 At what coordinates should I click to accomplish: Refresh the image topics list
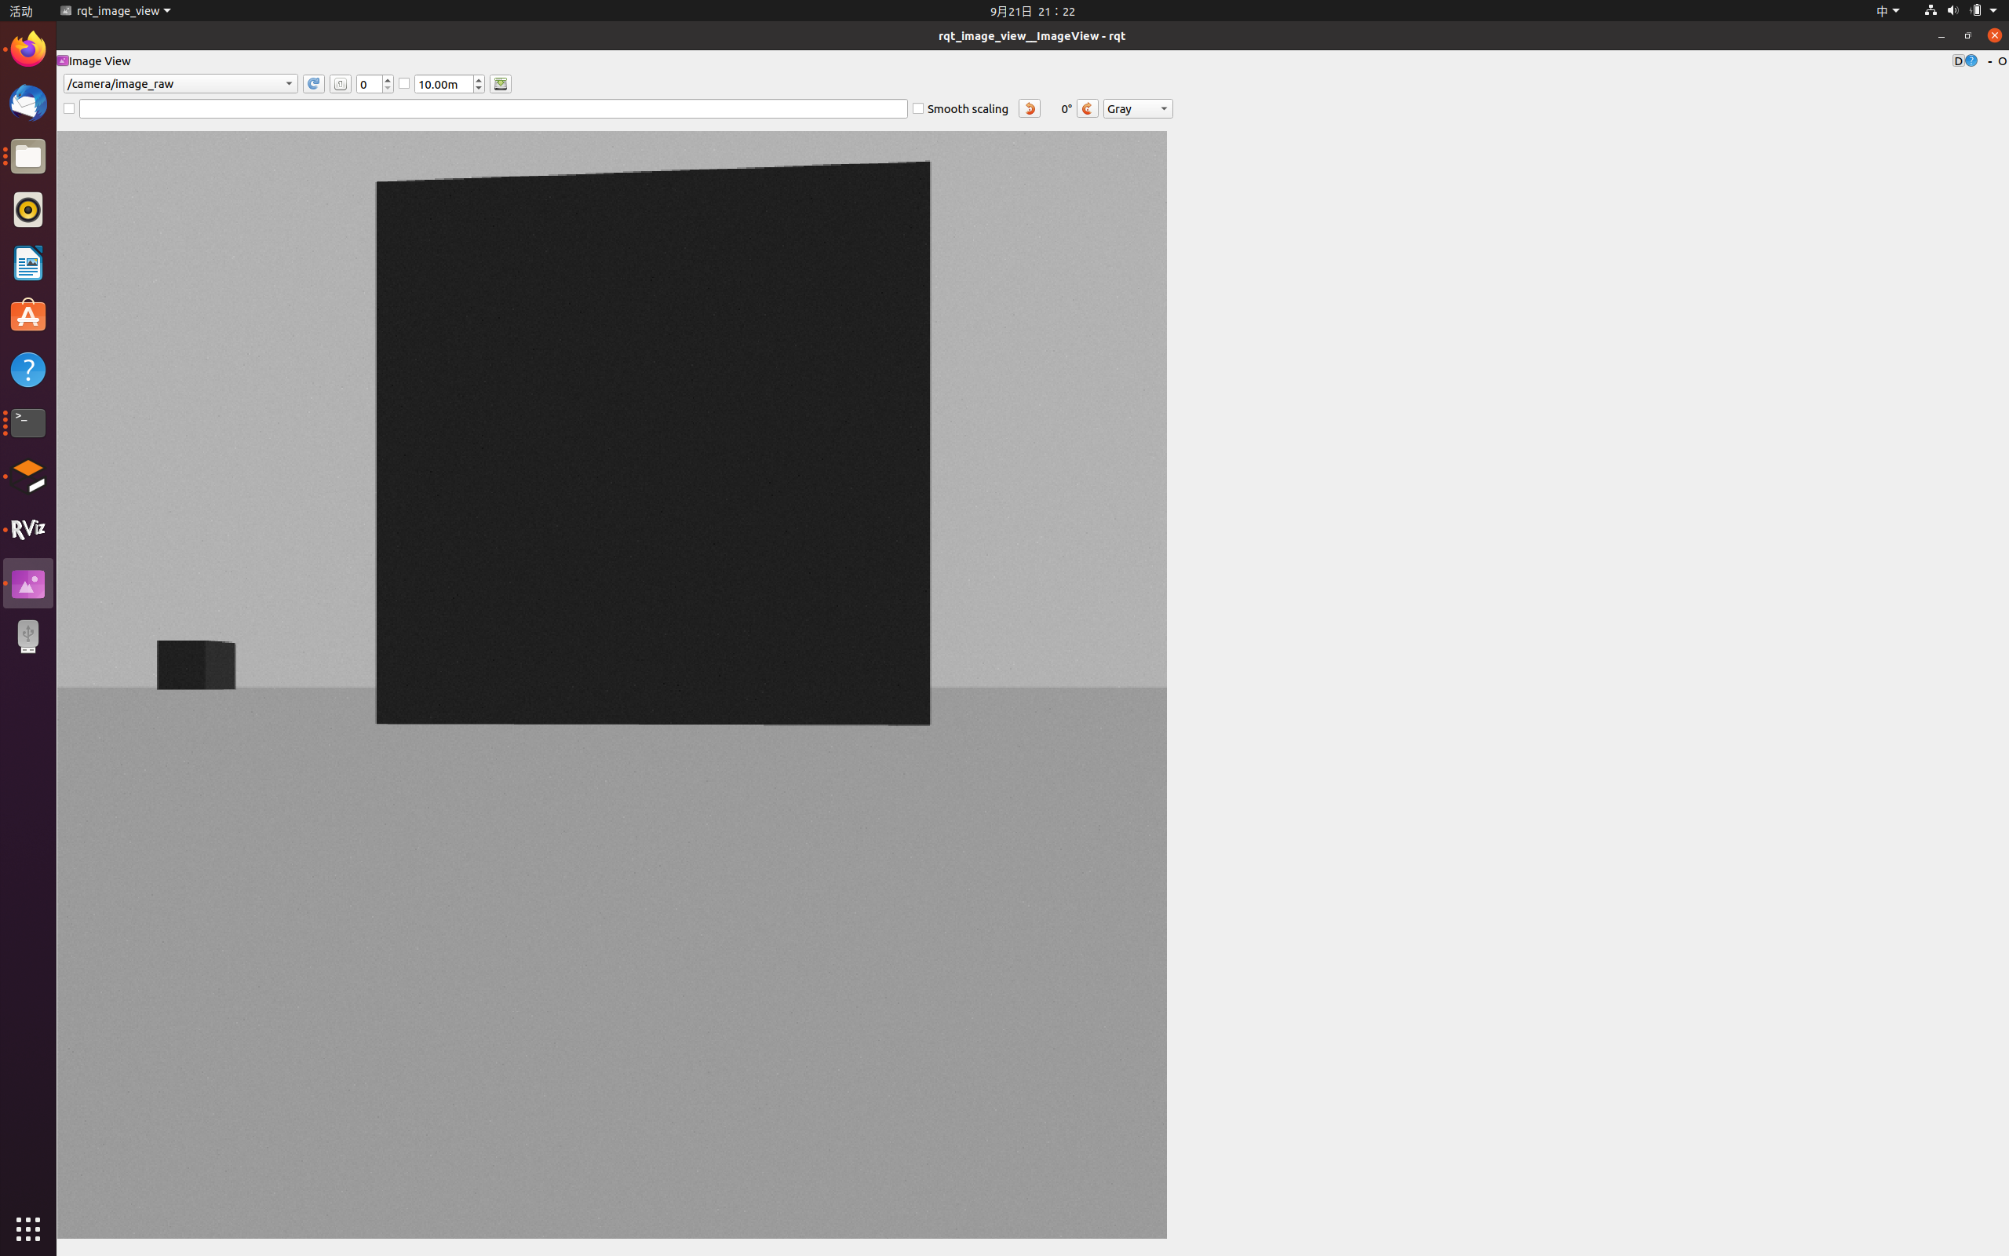pyautogui.click(x=314, y=84)
